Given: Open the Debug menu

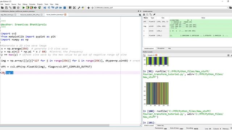Looking at the screenshot, I should (25, 4).
